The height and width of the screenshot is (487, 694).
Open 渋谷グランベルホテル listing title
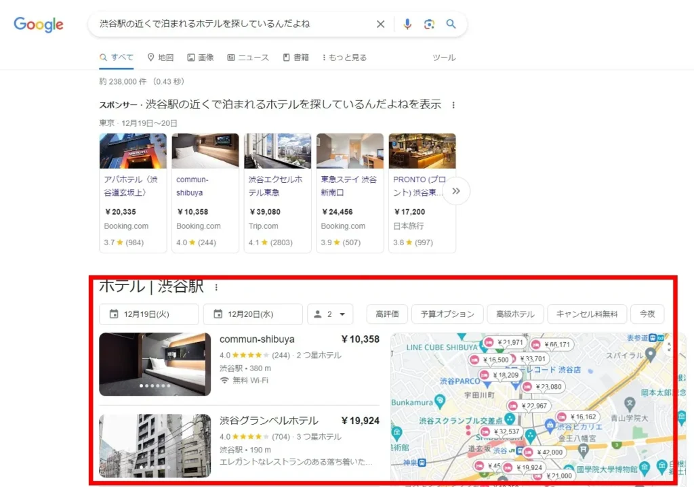tap(268, 421)
